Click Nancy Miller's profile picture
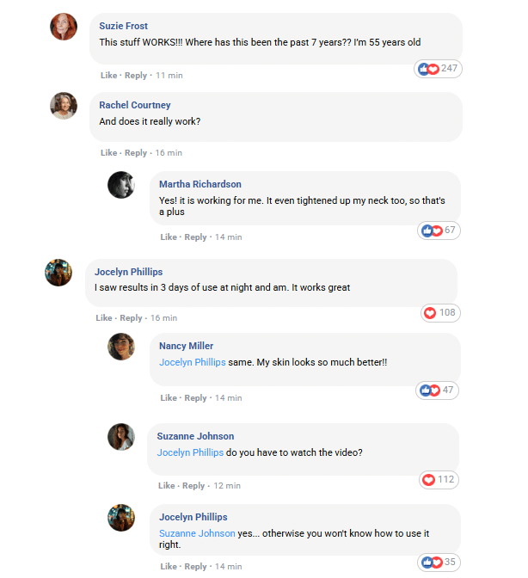Screen dimensions: 528x578 pyautogui.click(x=121, y=347)
